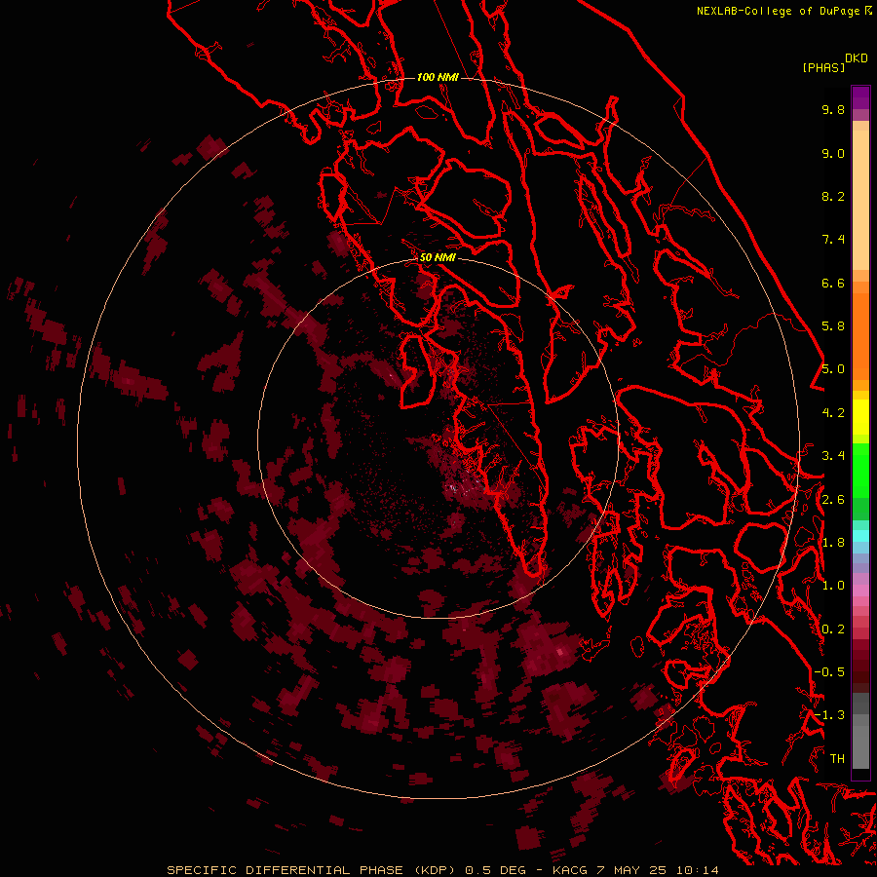Click the bright green segment of the color bar
The width and height of the screenshot is (877, 877).
click(x=860, y=471)
